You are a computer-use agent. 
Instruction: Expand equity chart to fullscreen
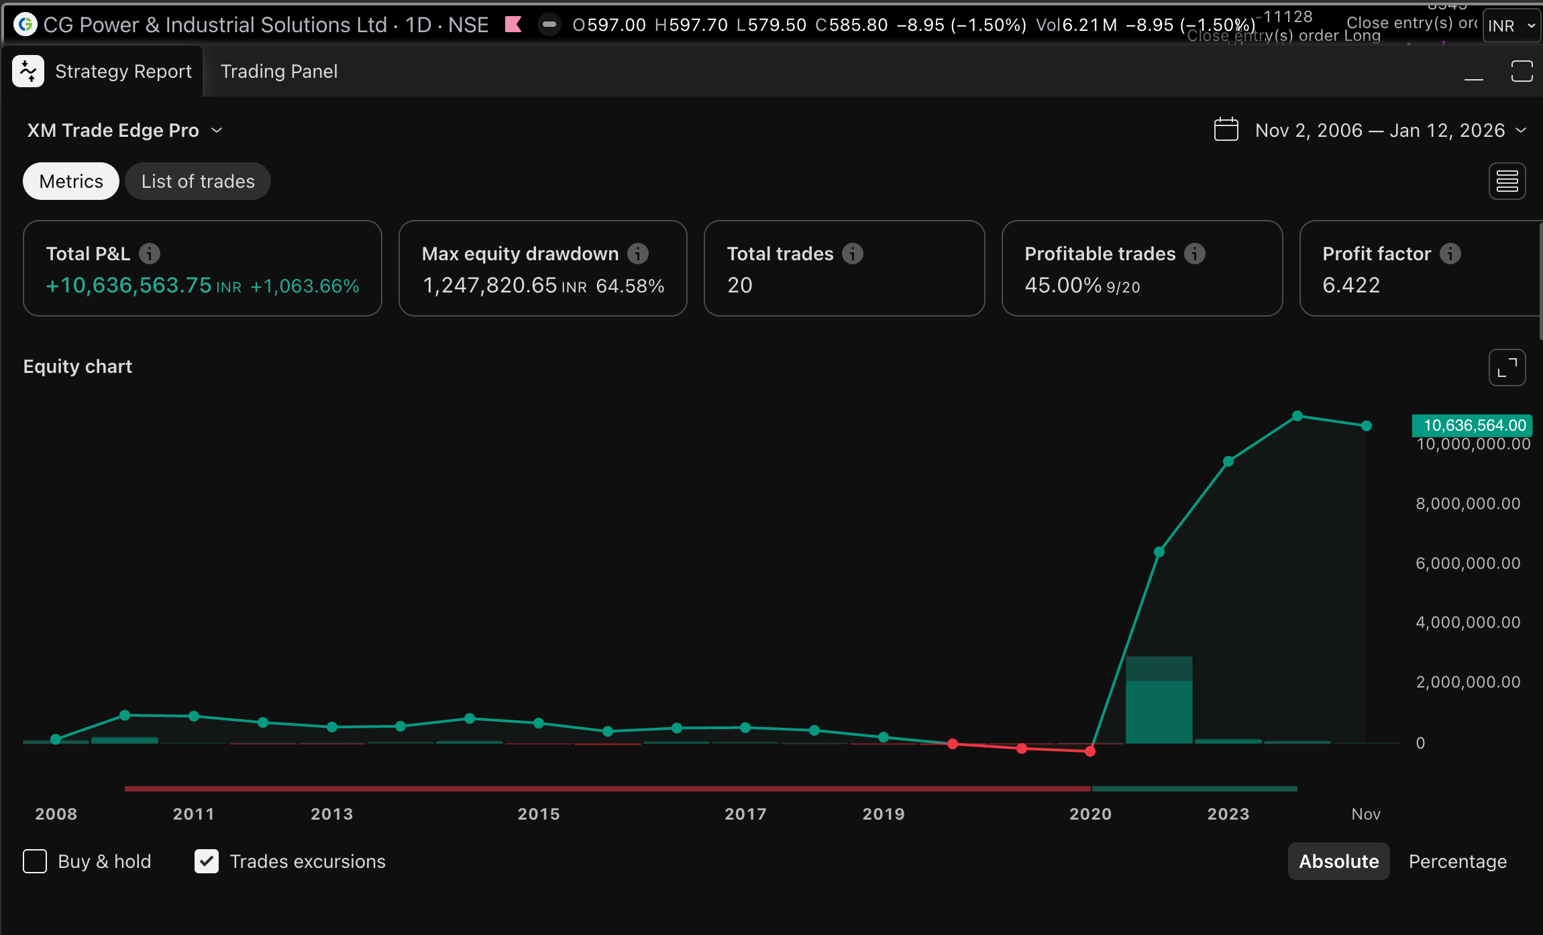pos(1507,368)
